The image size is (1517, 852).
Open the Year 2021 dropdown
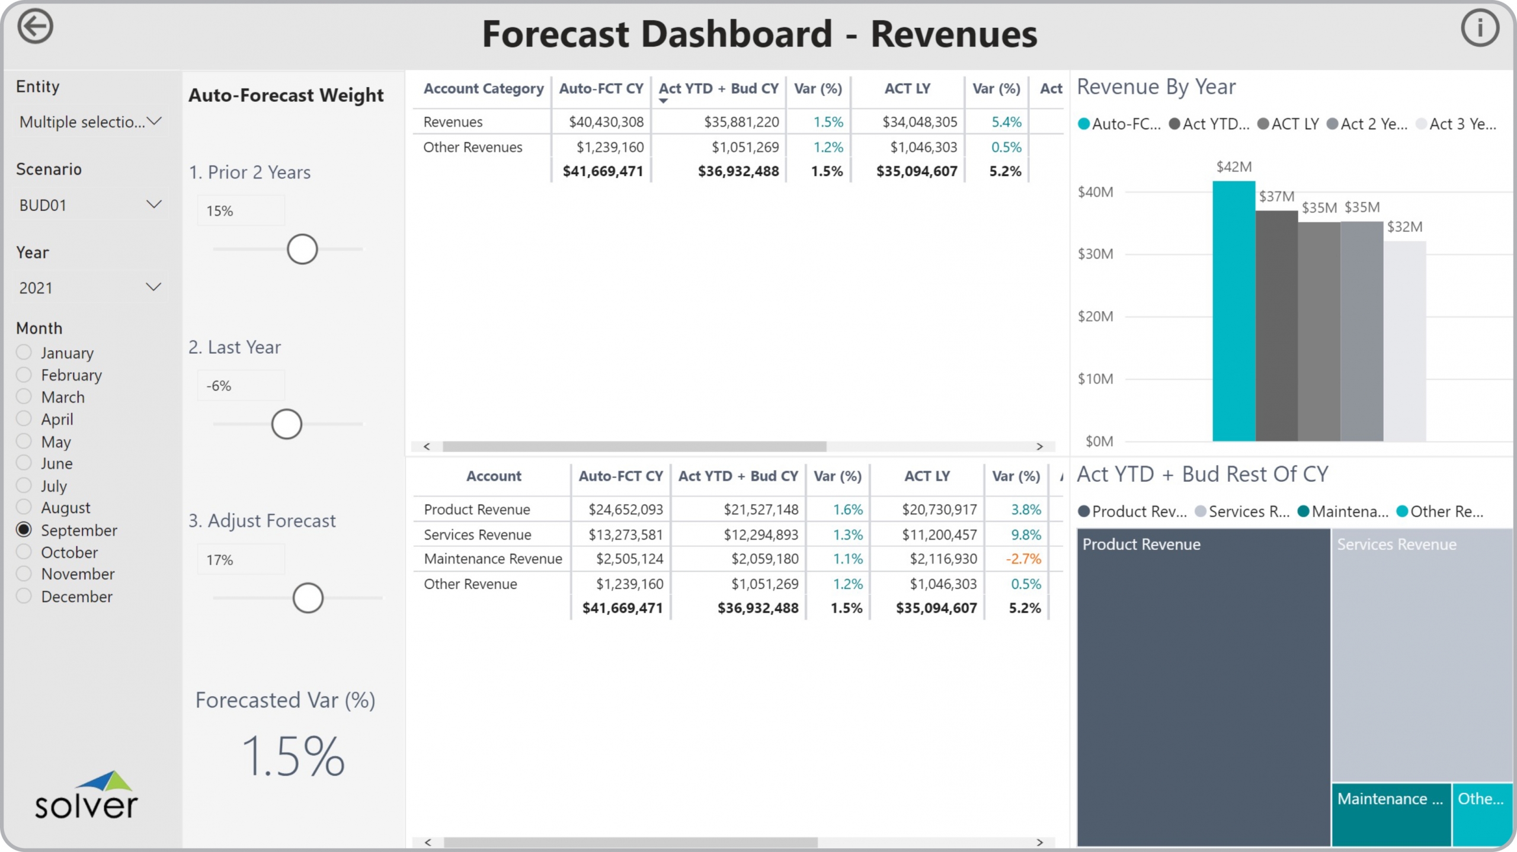(90, 288)
